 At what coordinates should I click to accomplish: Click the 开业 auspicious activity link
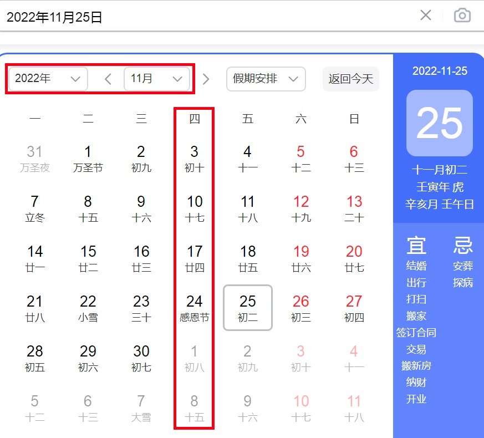[416, 399]
